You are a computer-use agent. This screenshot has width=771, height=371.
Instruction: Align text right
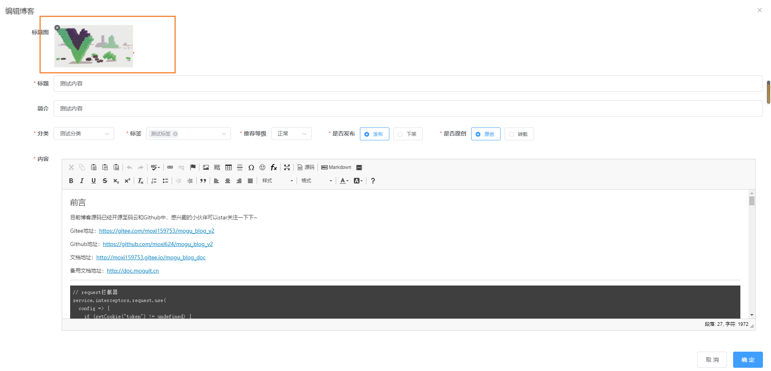pos(239,181)
